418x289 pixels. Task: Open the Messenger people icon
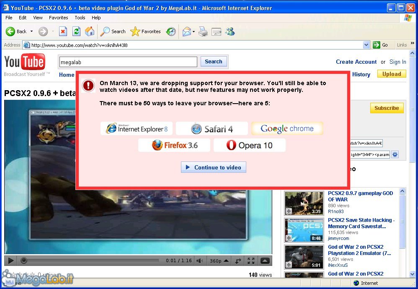[230, 31]
